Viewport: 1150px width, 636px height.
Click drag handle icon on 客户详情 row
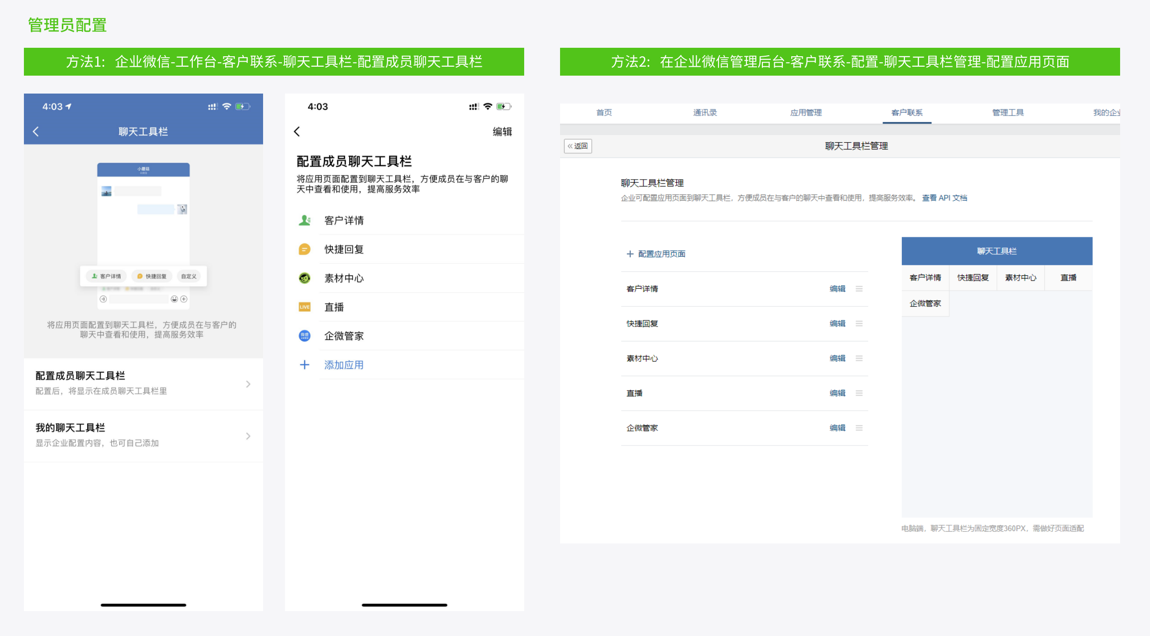coord(859,289)
